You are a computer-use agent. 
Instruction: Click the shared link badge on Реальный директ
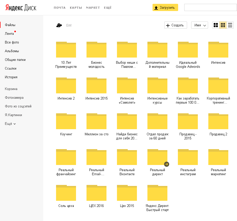pyautogui.click(x=166, y=164)
